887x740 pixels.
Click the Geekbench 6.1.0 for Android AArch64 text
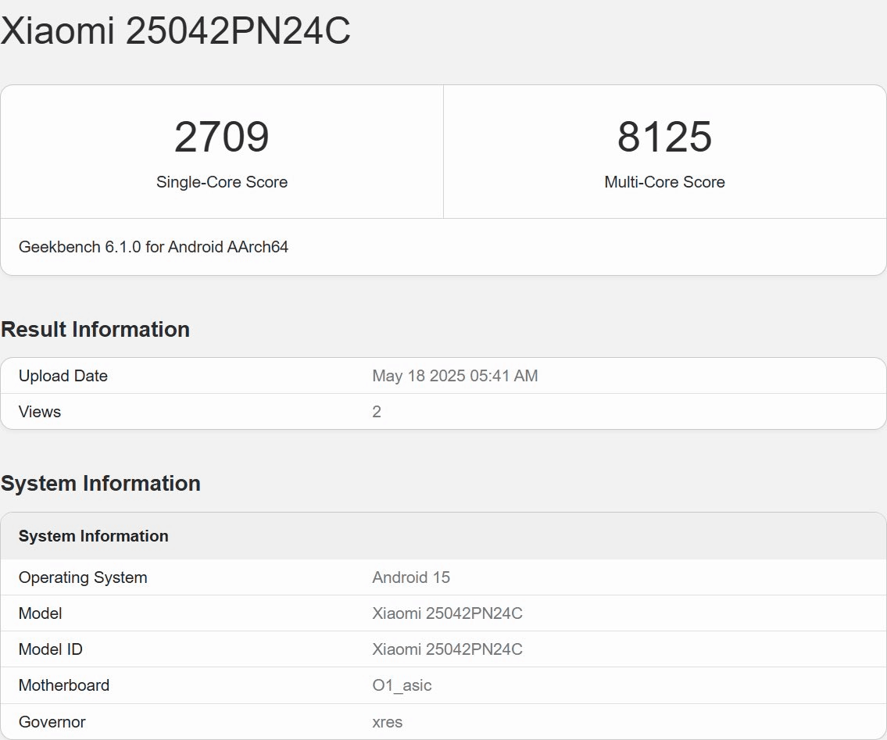[153, 247]
